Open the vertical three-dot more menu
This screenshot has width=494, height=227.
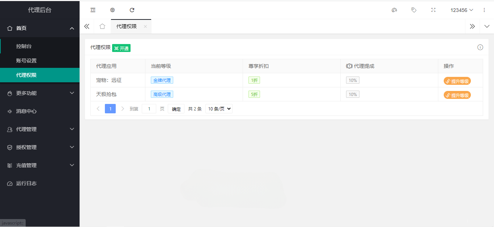coord(484,10)
